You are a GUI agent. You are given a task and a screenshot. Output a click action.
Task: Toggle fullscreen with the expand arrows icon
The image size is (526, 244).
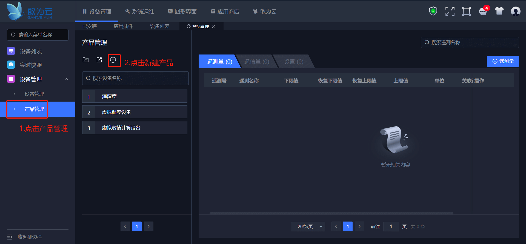(x=450, y=11)
